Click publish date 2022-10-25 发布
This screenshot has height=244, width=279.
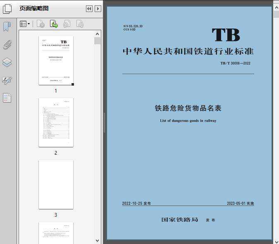tap(136, 203)
